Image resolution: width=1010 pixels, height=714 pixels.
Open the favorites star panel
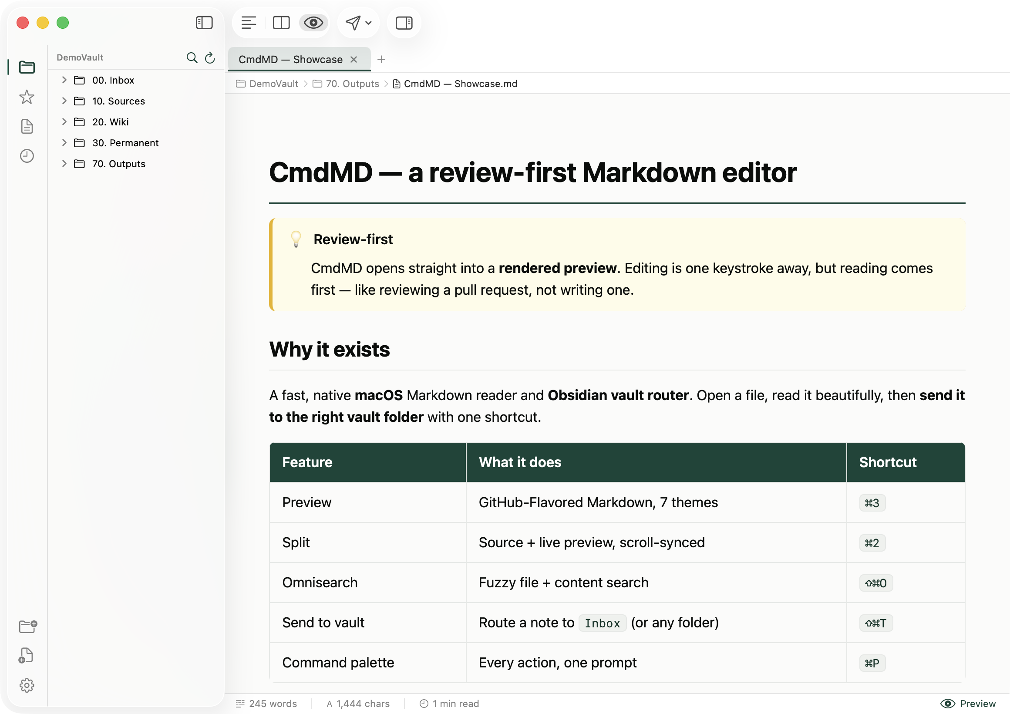coord(27,97)
